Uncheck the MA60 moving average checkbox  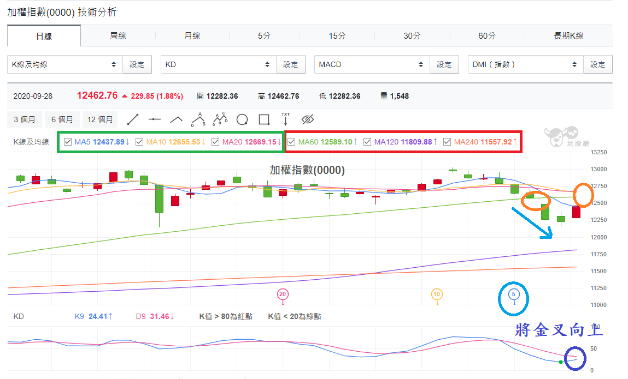(x=291, y=142)
